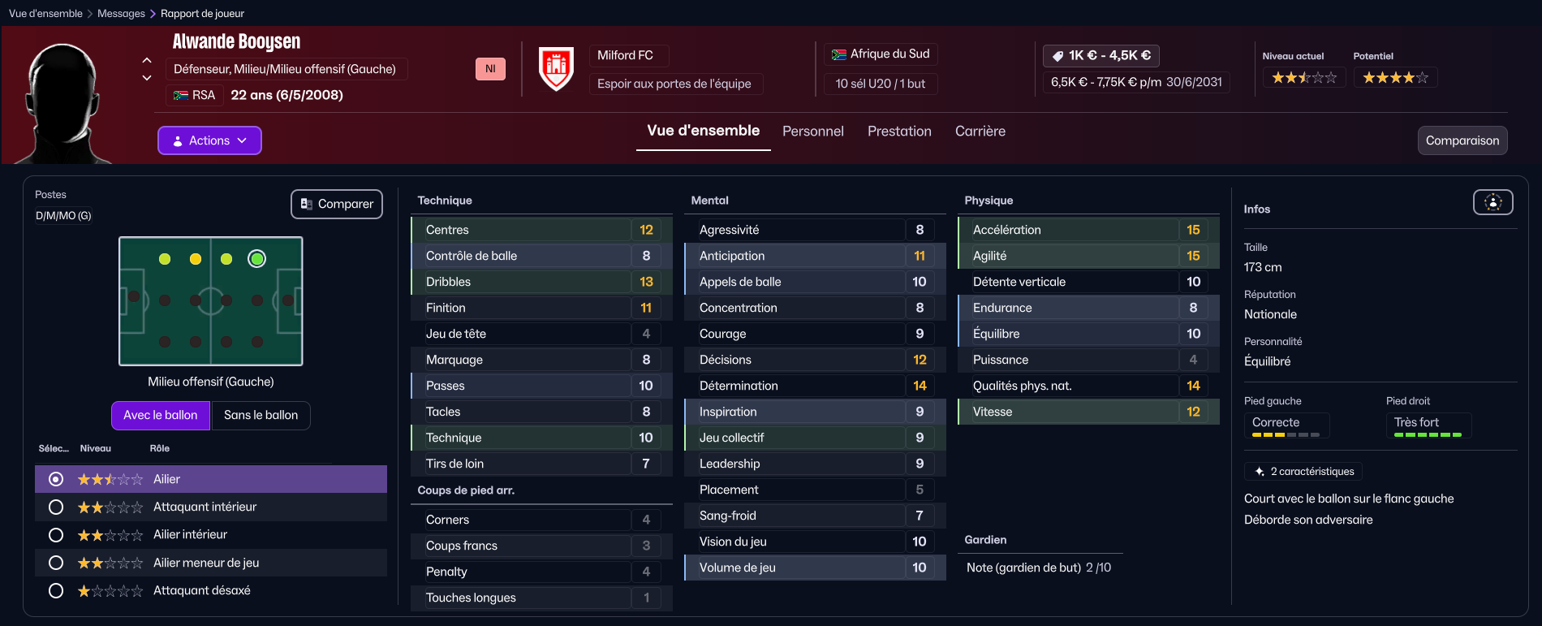
Task: Open the Carrière tab
Action: 980,132
